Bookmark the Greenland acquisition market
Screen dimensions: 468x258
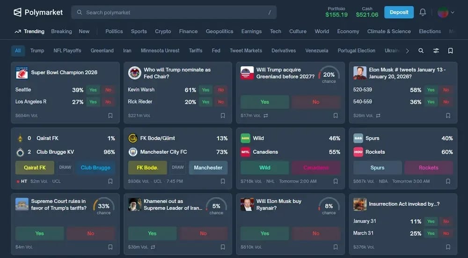pos(336,115)
